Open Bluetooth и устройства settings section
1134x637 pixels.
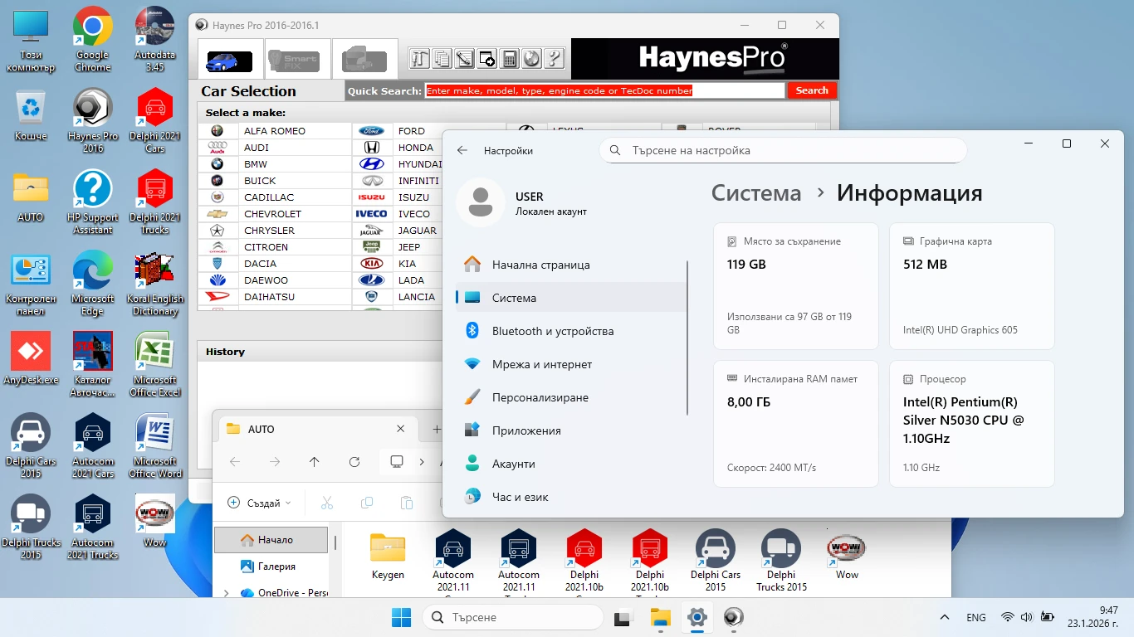point(552,331)
